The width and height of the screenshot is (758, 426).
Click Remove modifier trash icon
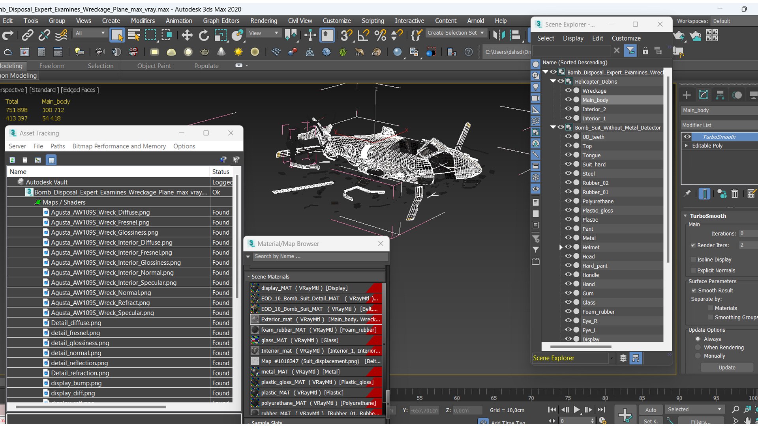(734, 194)
